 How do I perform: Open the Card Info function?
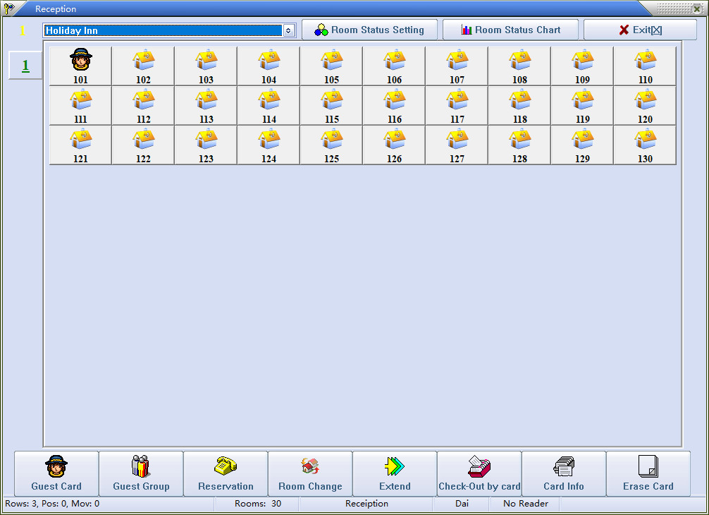564,473
